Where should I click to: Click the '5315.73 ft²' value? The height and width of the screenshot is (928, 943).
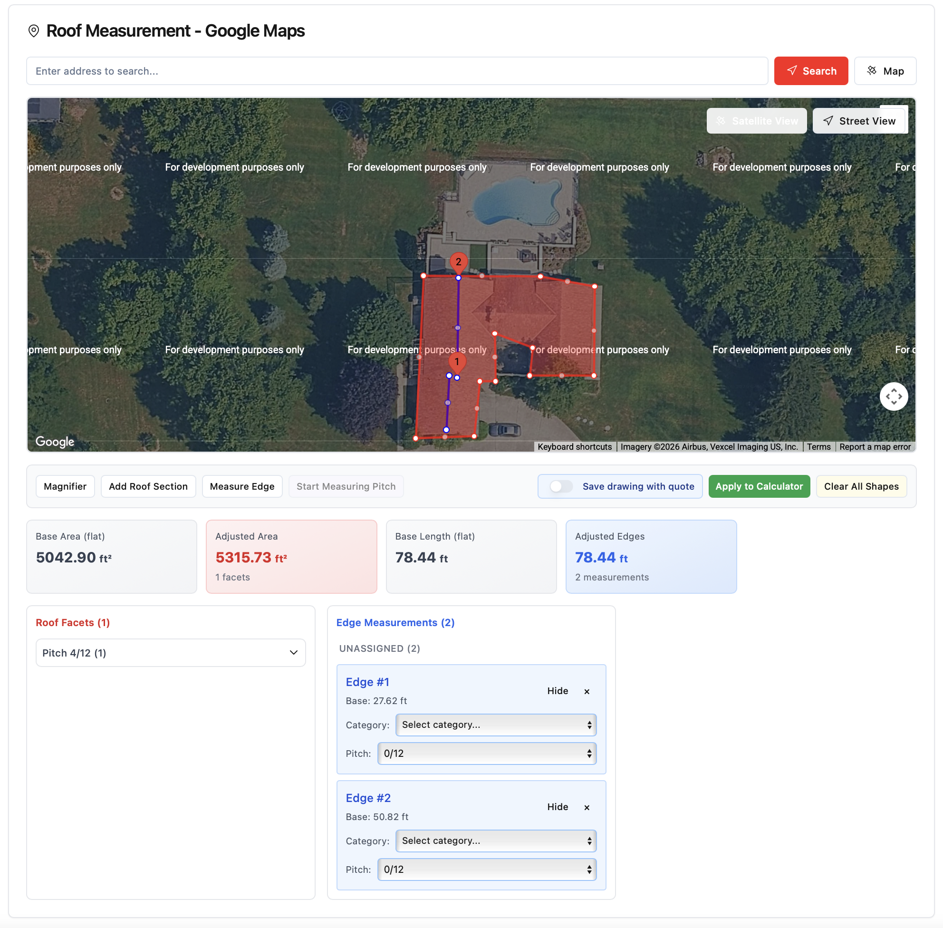point(251,557)
